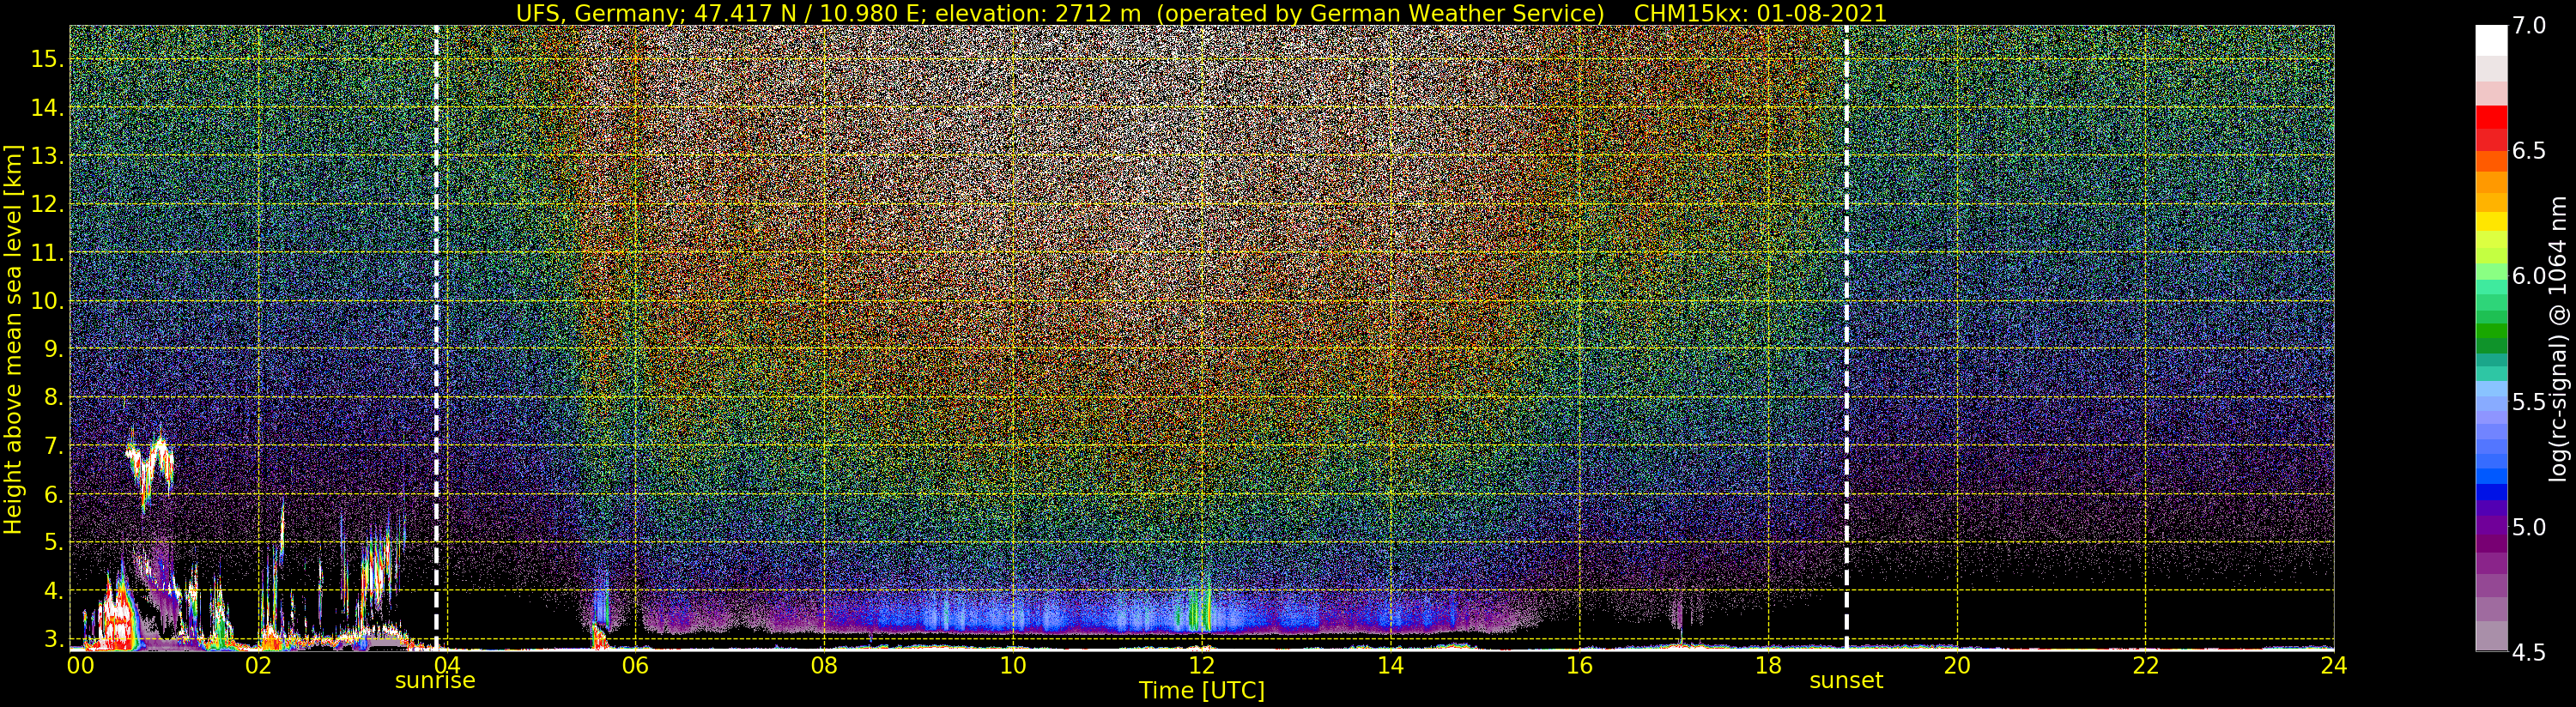Click the '12' time tick label
The width and height of the screenshot is (2576, 707).
[x=1201, y=665]
